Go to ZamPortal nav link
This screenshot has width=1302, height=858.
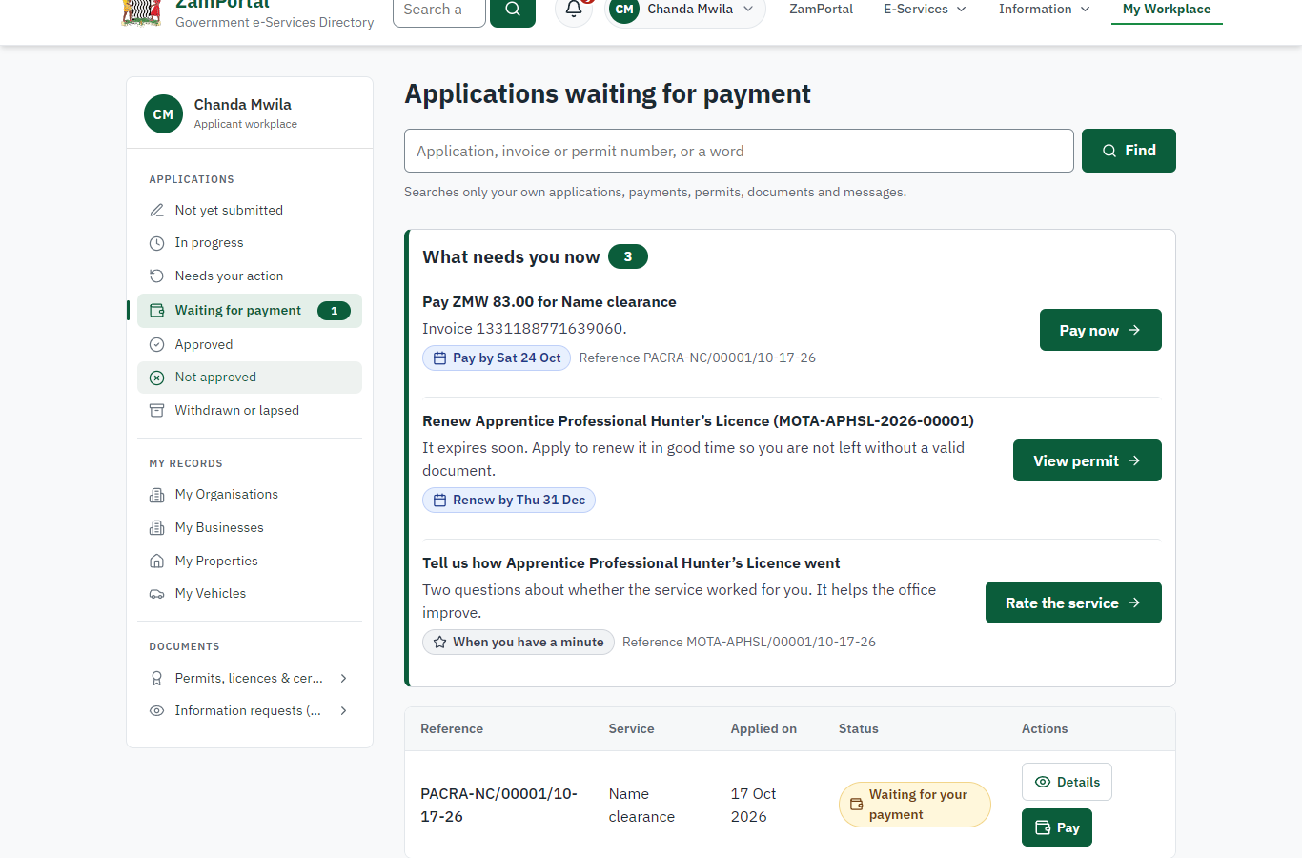[x=822, y=10]
